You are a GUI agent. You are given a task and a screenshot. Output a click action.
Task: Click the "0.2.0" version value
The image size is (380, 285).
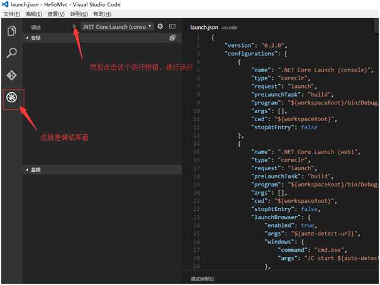pos(272,45)
